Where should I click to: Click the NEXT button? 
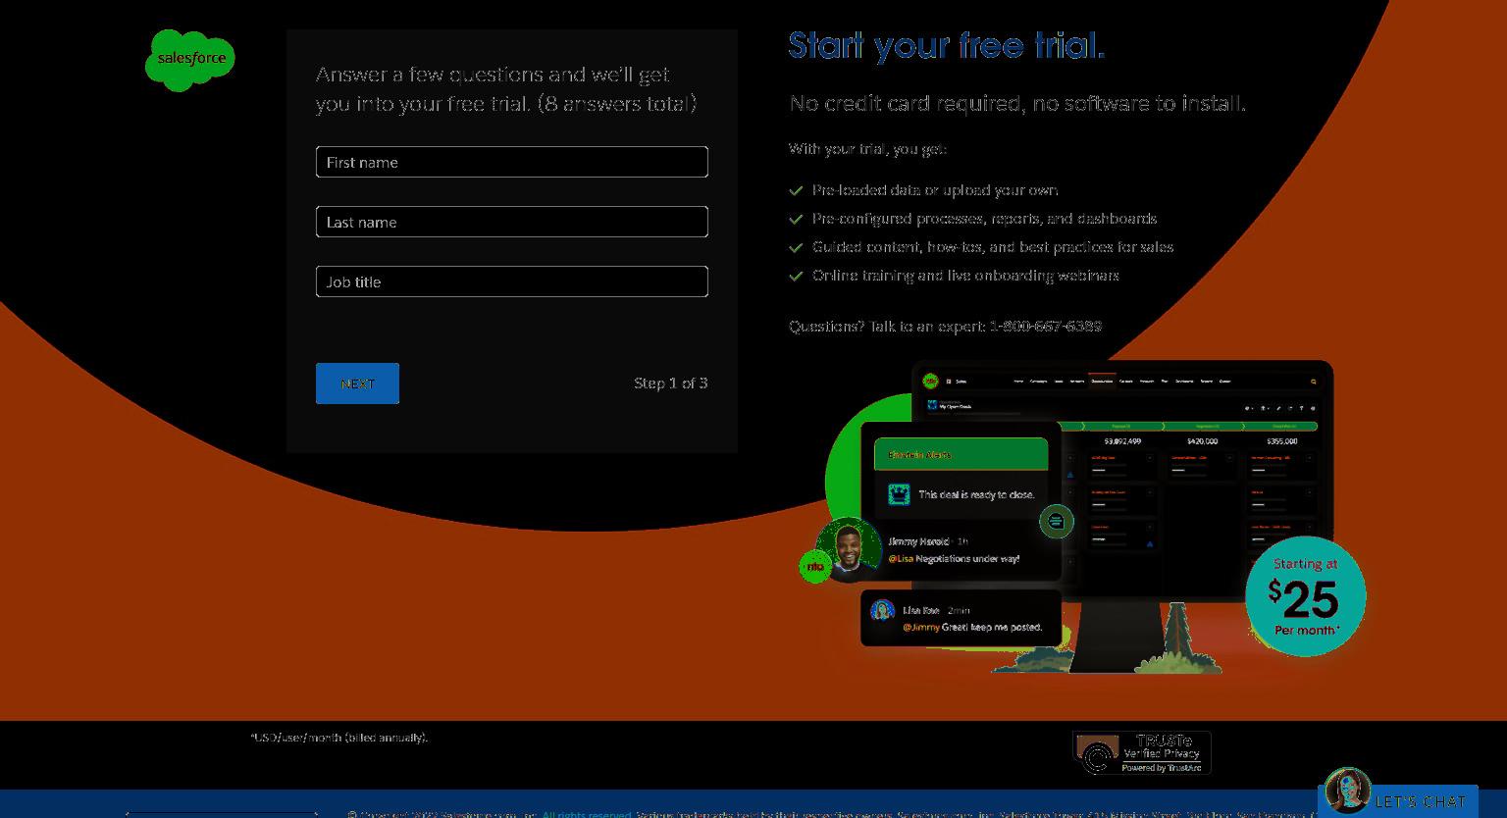tap(357, 383)
